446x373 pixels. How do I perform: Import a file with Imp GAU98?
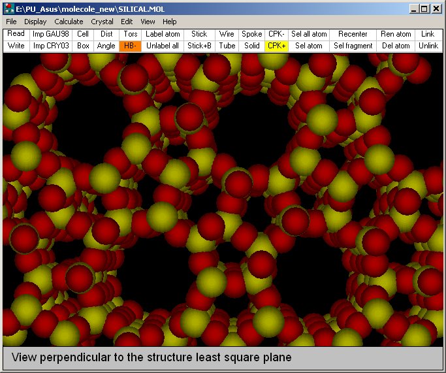(51, 34)
